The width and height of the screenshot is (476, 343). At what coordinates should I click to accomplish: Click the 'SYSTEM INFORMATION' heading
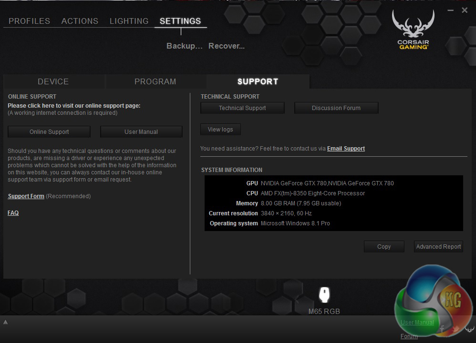[x=232, y=170]
